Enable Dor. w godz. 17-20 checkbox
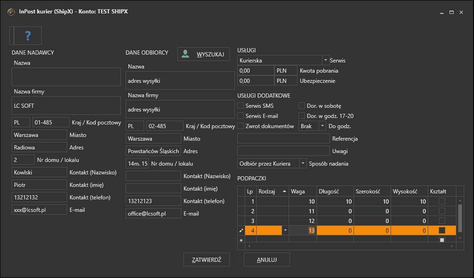Viewport: 474px width, 278px height. click(302, 116)
